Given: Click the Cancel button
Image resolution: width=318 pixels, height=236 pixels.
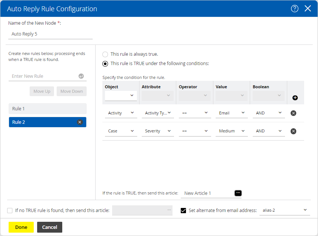Looking at the screenshot, I should 49,227.
